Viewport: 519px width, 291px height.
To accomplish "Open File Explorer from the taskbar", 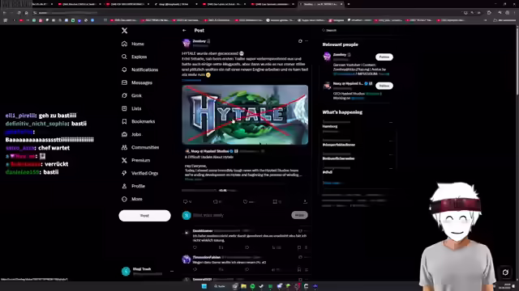I will pos(243,286).
